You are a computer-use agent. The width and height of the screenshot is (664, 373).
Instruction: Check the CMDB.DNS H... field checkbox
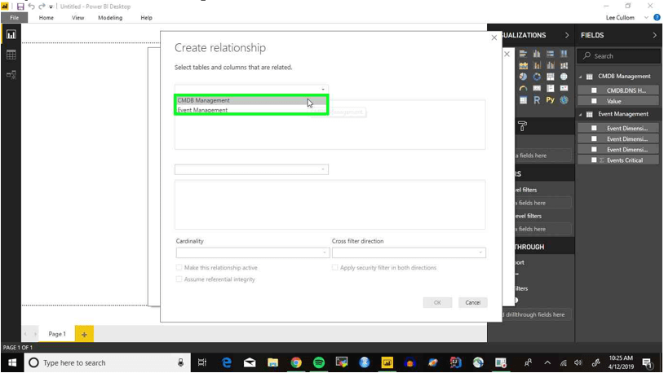click(x=594, y=90)
